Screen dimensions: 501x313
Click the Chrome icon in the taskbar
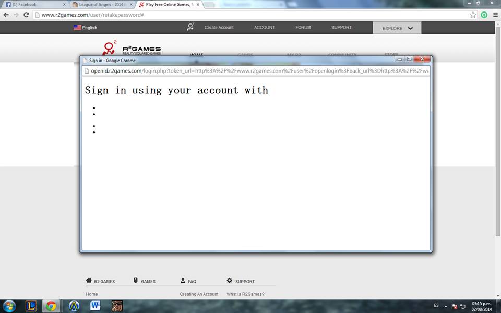[51, 306]
